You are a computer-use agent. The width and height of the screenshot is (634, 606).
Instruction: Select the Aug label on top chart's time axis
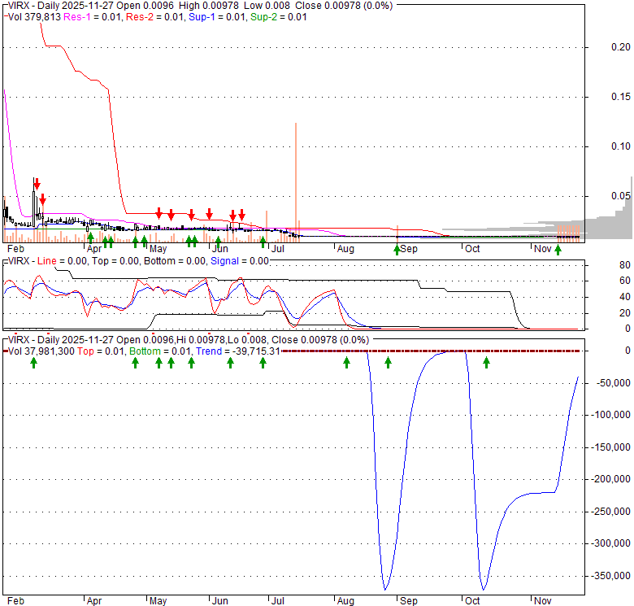pyautogui.click(x=345, y=248)
